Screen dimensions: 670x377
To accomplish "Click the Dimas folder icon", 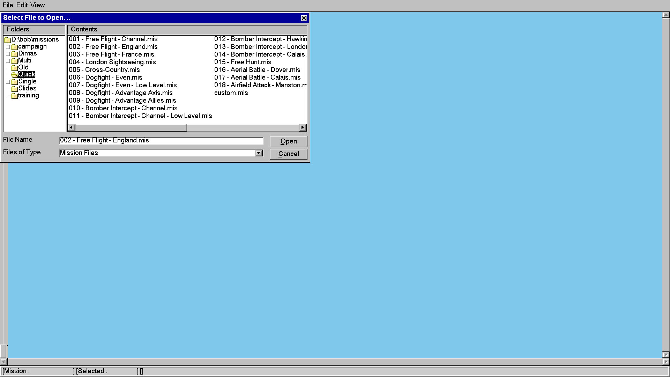I will [x=14, y=54].
